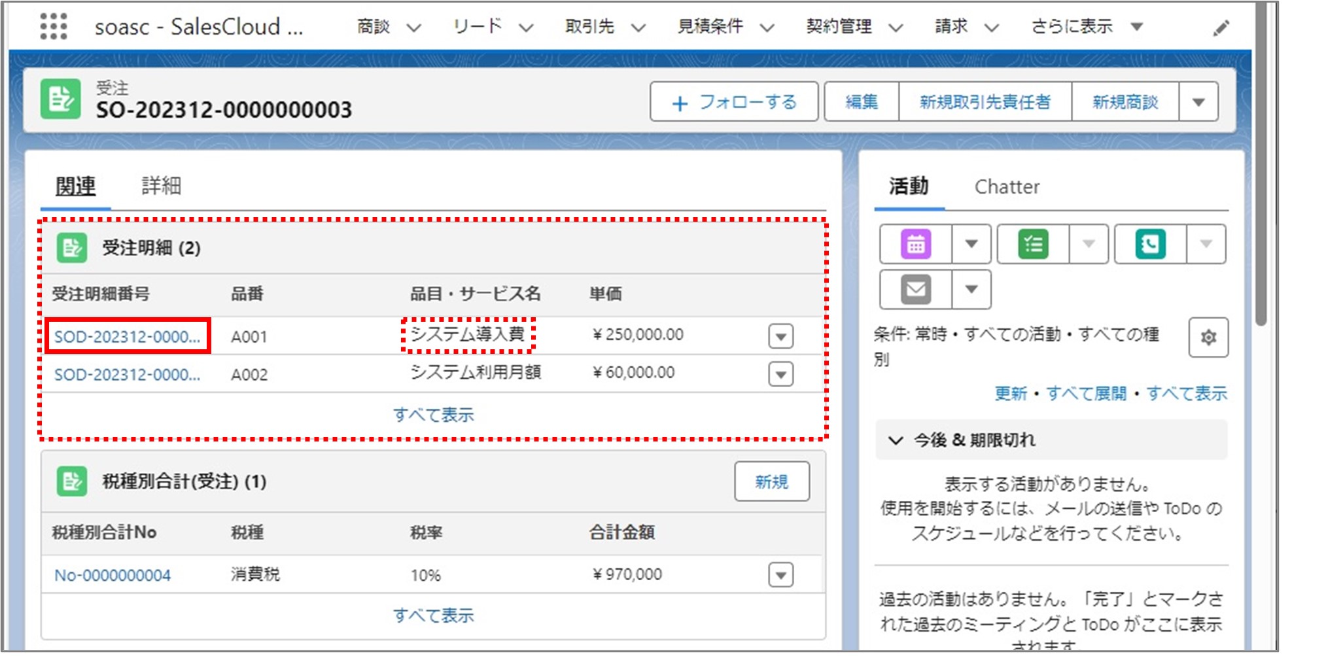Expand the 請求 navigation dropdown
Screen dimensions: 1326x656
[992, 27]
